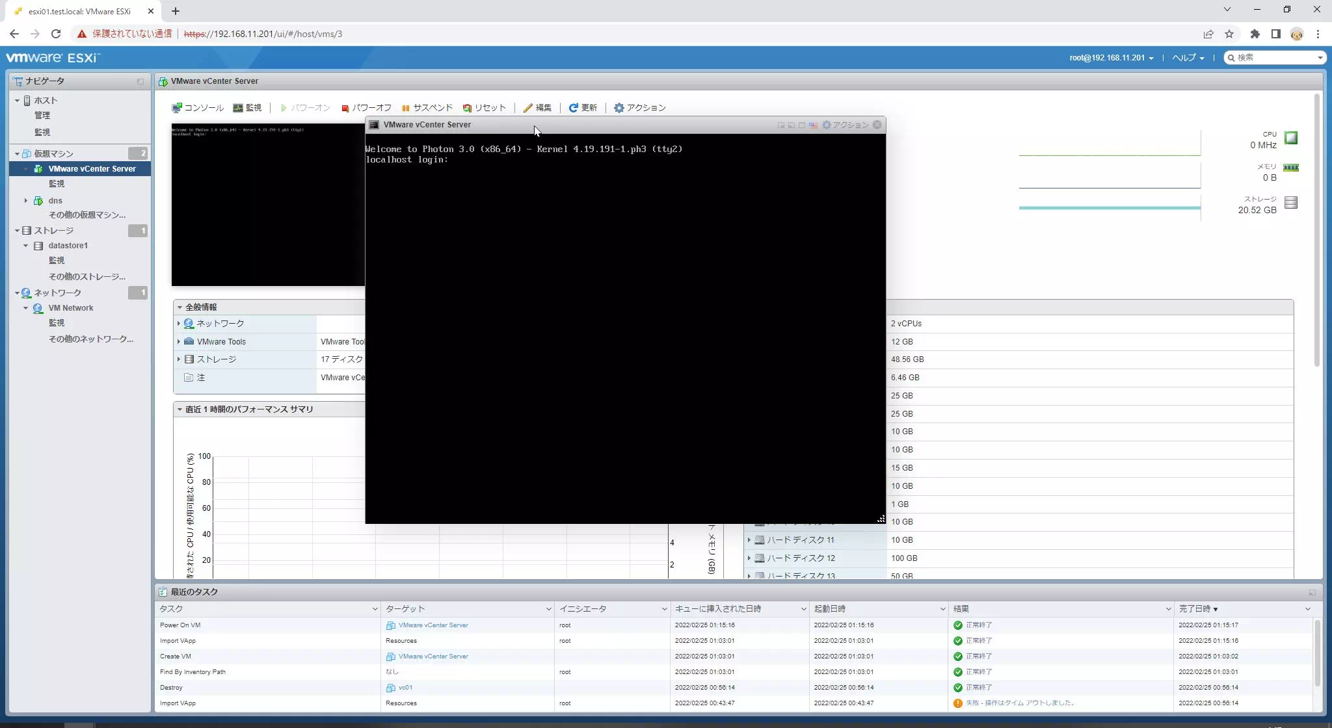Open the アクション gear menu in the VM toolbar
Image resolution: width=1332 pixels, height=728 pixels.
click(x=640, y=108)
